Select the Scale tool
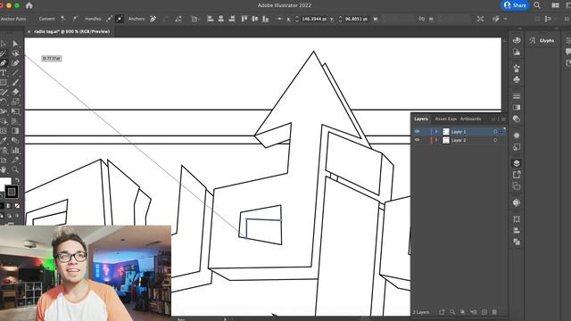Screen dimensions: 571x321 pyautogui.click(x=15, y=102)
